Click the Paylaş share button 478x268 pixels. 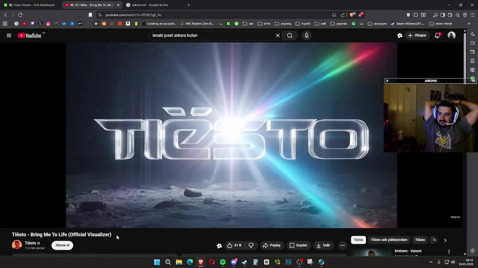click(271, 245)
